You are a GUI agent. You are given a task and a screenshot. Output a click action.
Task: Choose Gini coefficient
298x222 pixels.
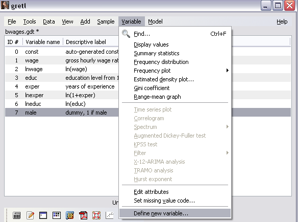click(x=175, y=88)
